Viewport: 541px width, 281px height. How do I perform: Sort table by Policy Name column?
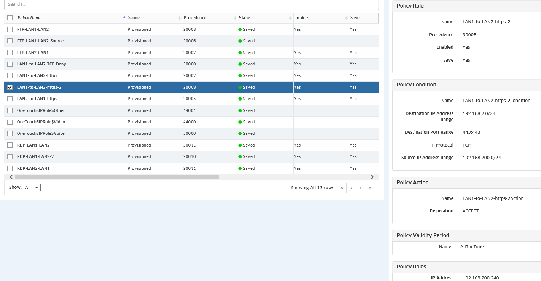point(30,18)
